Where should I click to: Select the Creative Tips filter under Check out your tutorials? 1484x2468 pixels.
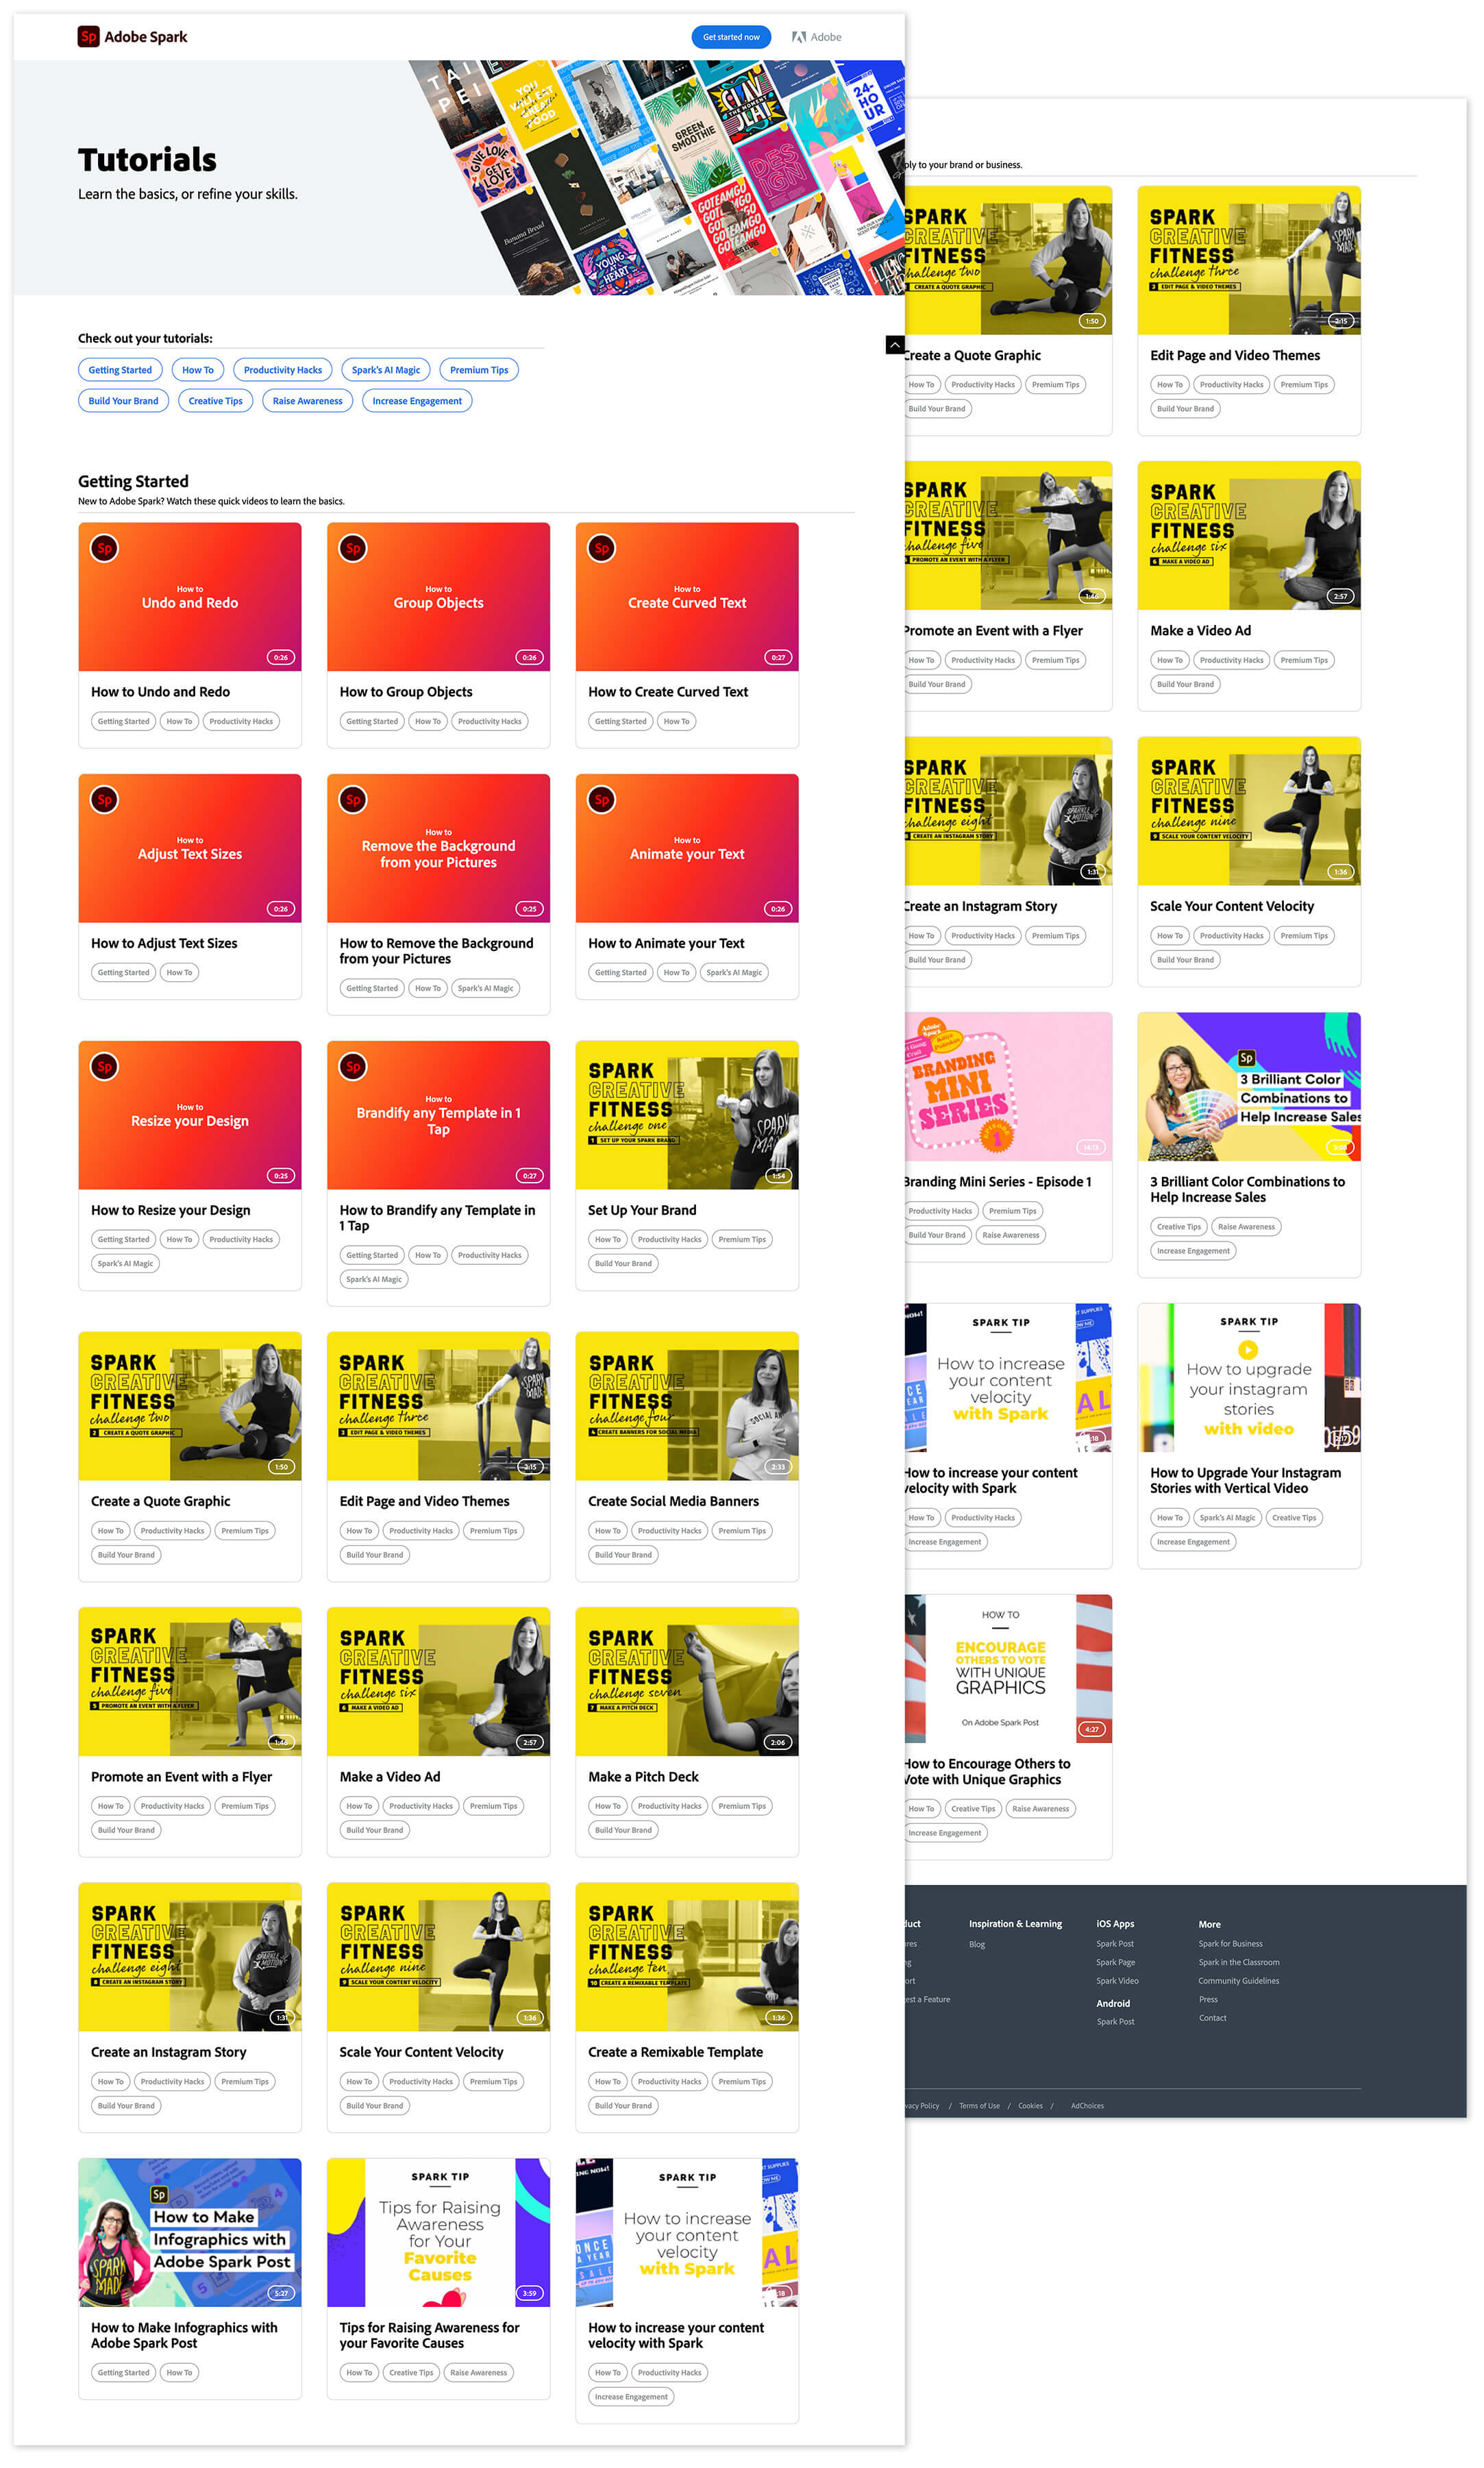coord(216,401)
